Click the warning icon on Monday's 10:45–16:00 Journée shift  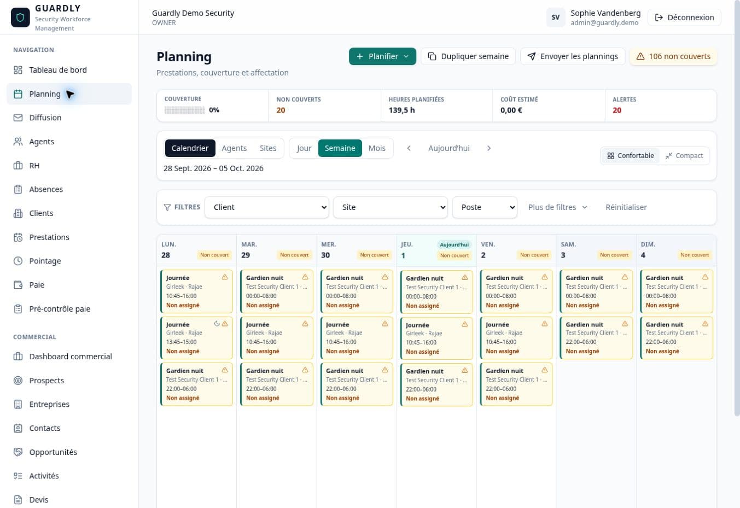[225, 277]
